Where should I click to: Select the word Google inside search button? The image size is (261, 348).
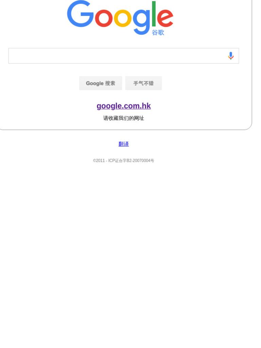(95, 84)
